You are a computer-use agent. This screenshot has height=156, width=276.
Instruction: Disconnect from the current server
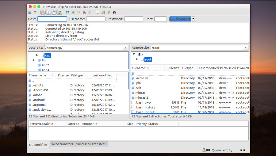tap(84, 12)
